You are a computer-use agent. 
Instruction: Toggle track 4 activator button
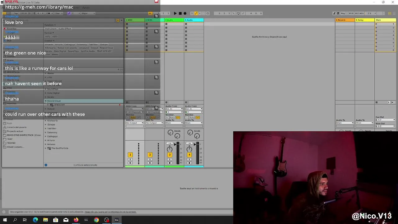point(189,155)
